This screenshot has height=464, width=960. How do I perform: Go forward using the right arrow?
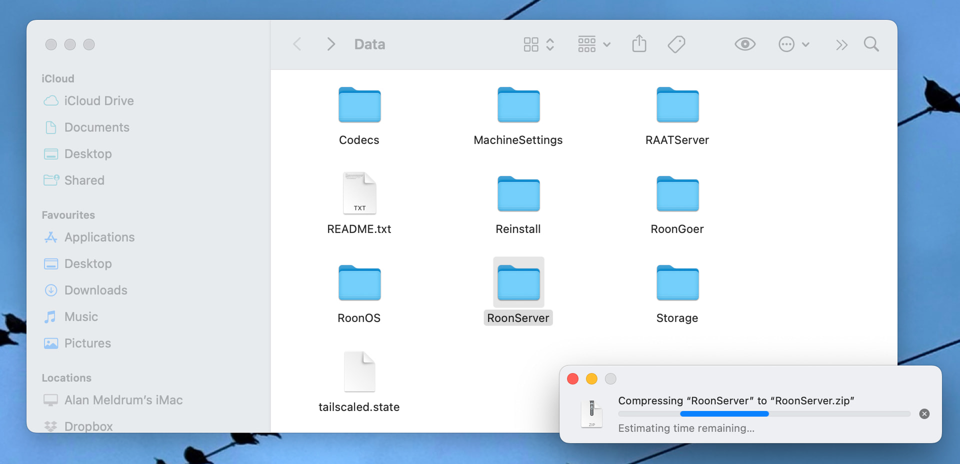click(x=330, y=44)
